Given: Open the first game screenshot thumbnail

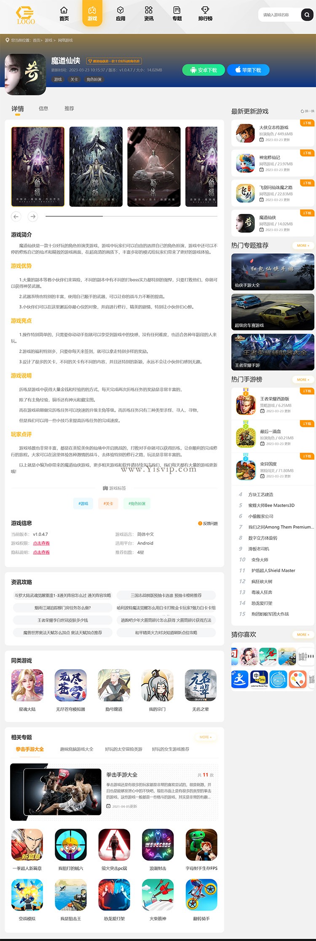Looking at the screenshot, I should pyautogui.click(x=37, y=166).
